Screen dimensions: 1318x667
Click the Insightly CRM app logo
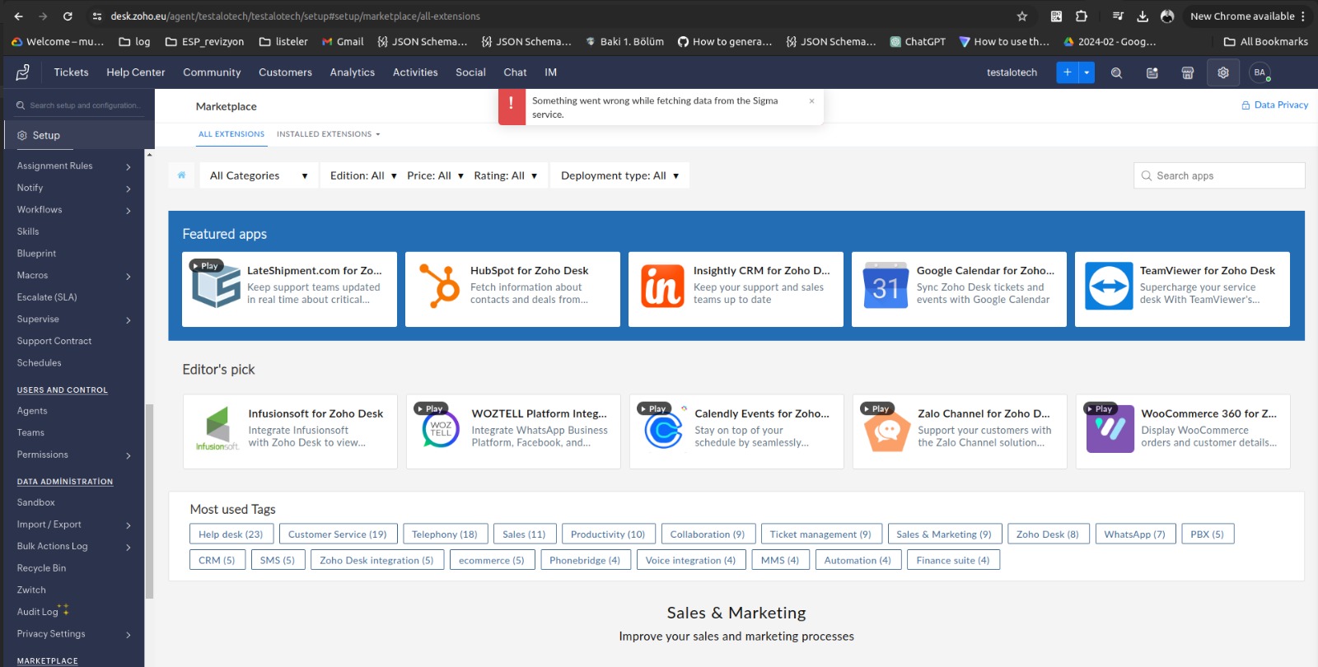662,286
